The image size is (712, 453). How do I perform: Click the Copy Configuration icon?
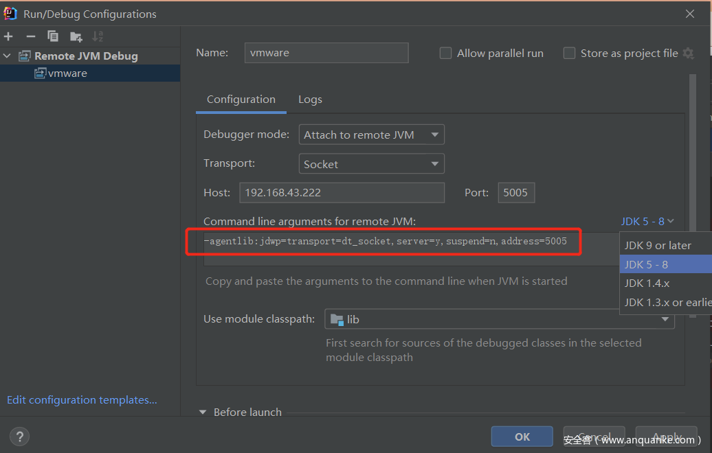point(53,36)
